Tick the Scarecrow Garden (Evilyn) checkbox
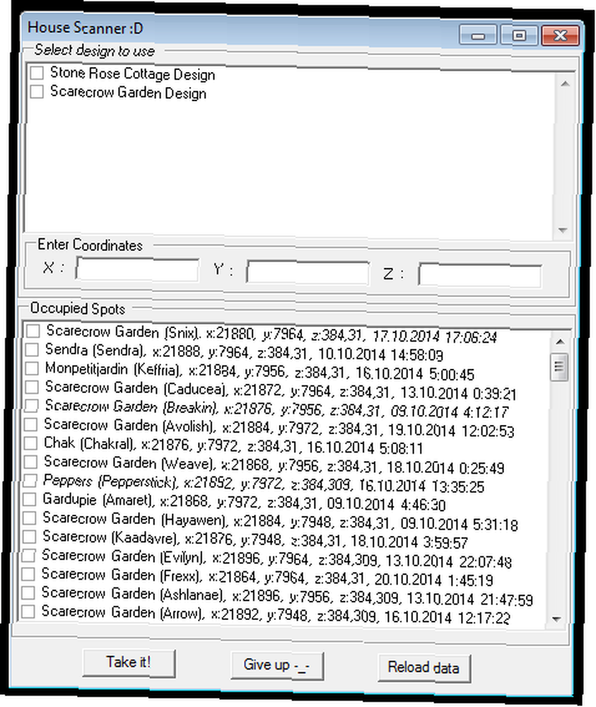This screenshot has height=707, width=596. click(x=29, y=555)
